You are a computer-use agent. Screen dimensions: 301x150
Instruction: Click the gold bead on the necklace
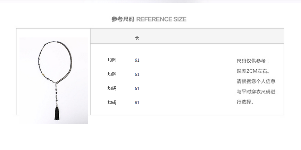[x=44, y=75]
